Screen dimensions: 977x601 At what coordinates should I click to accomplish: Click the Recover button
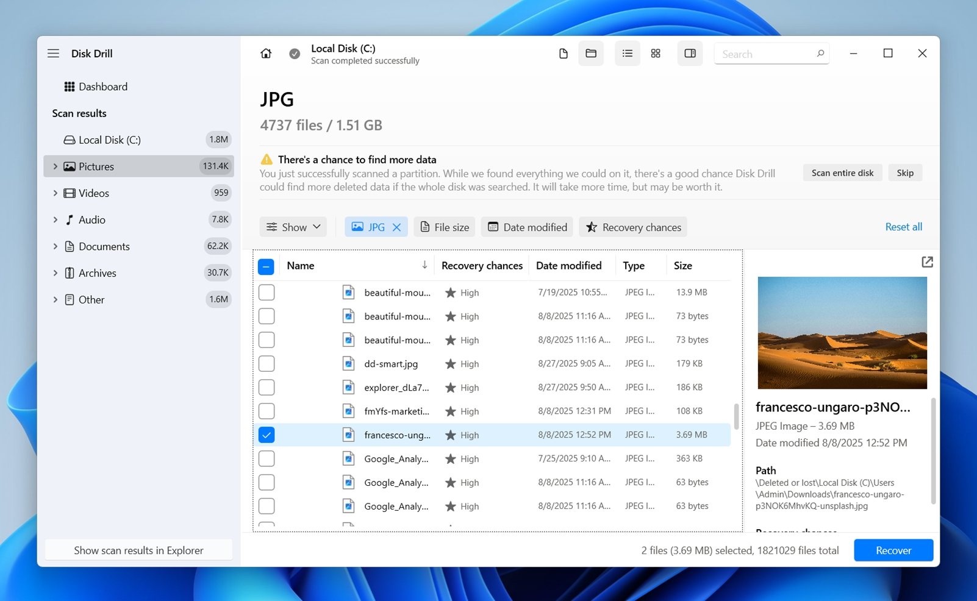coord(893,550)
